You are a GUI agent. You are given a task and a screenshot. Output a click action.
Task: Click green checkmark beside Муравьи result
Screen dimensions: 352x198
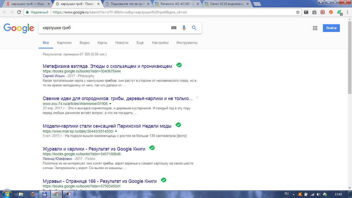pyautogui.click(x=163, y=180)
